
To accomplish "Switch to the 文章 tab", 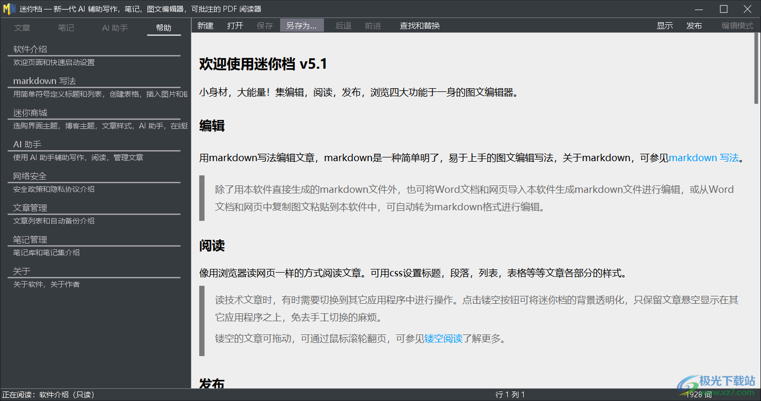I will pos(22,27).
